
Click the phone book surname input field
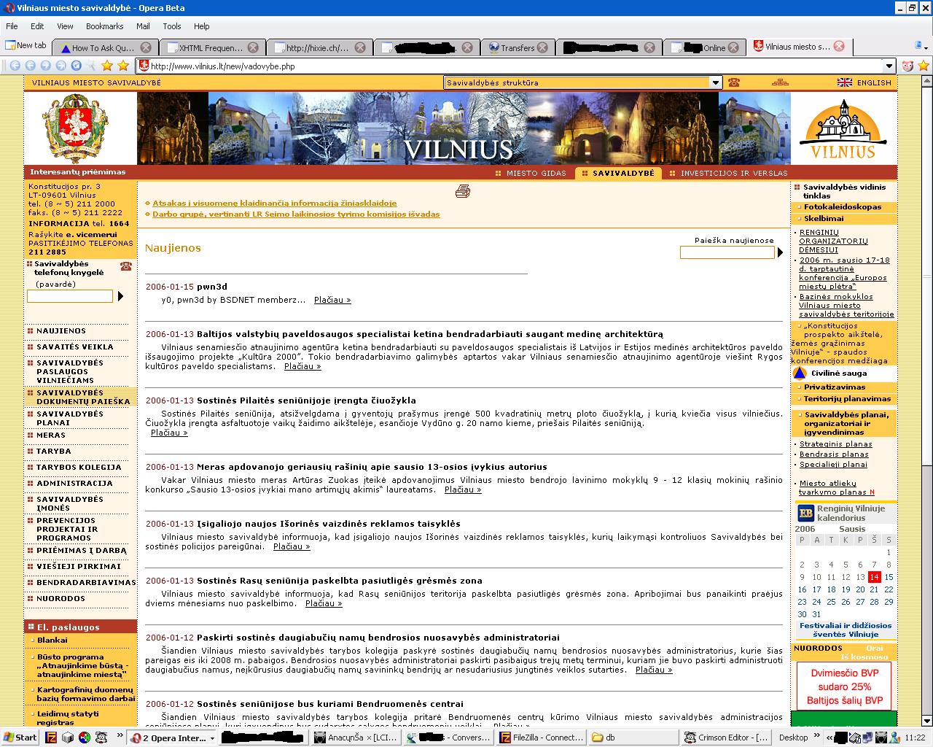[70, 296]
